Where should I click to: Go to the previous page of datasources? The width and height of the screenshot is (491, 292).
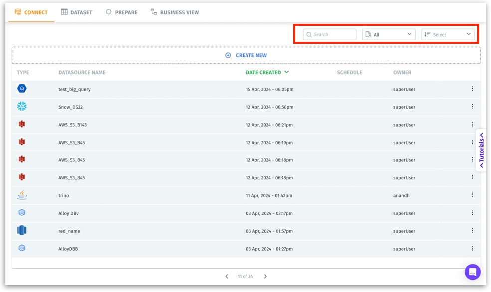[x=227, y=276]
